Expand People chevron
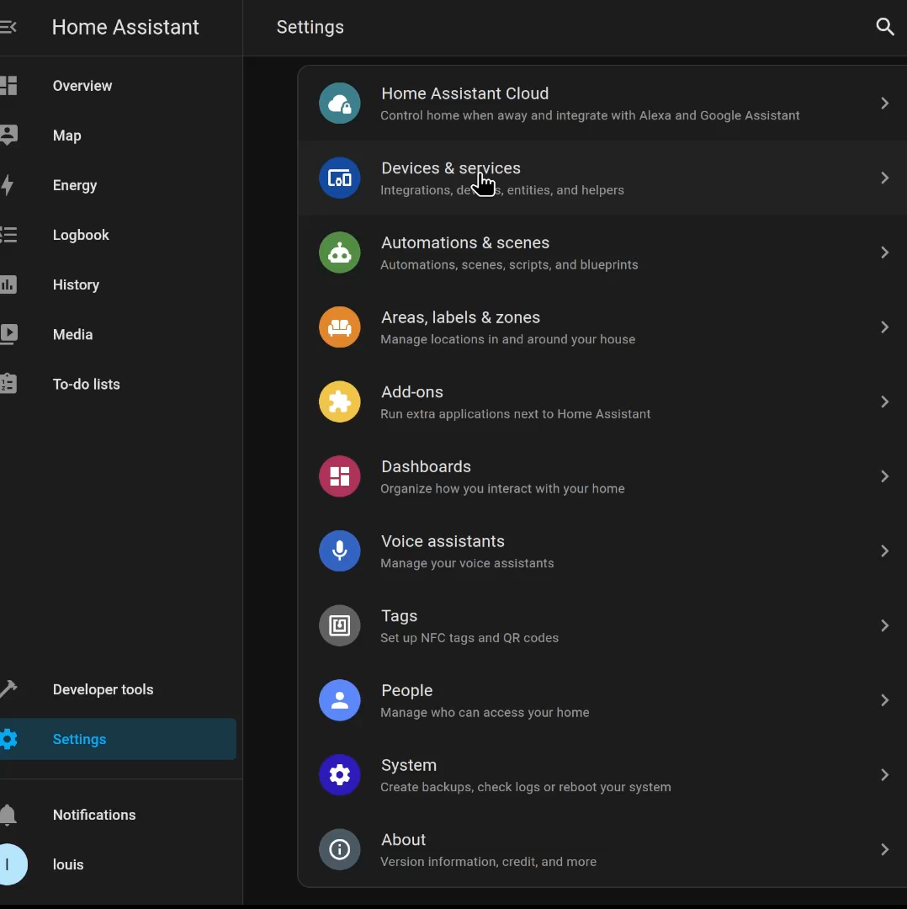This screenshot has width=907, height=909. point(884,700)
